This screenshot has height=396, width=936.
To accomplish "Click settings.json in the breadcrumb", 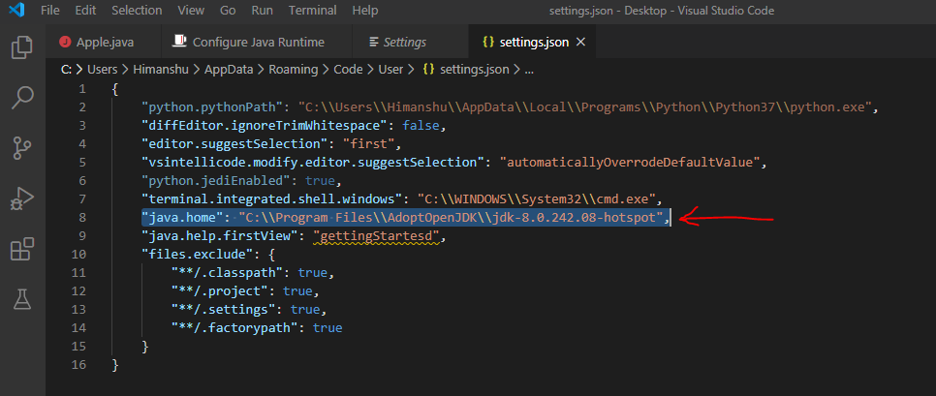I will (474, 69).
